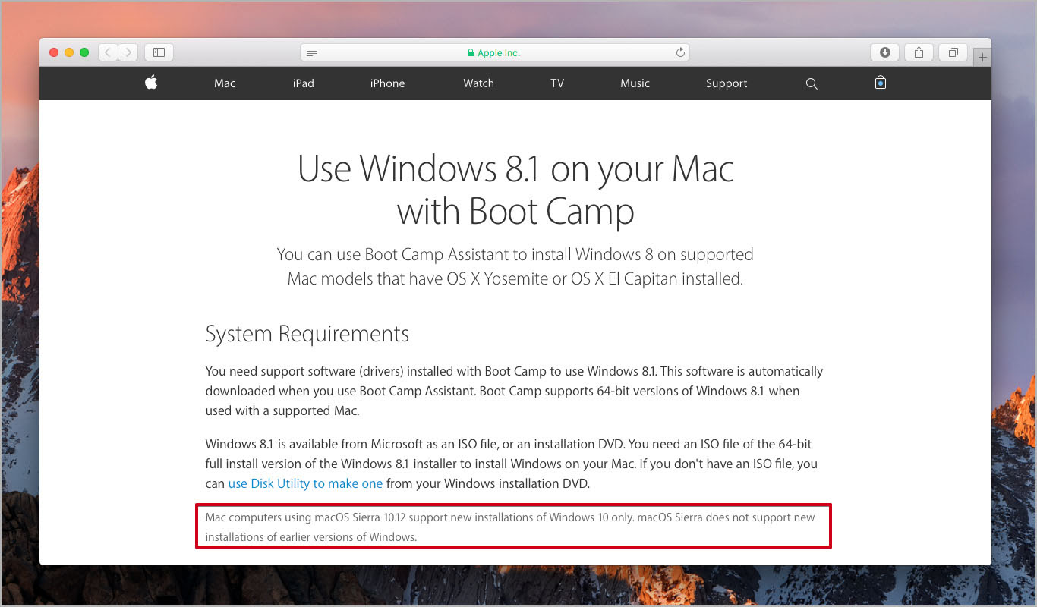The height and width of the screenshot is (607, 1037).
Task: Open the shopping bag icon
Action: coord(881,83)
